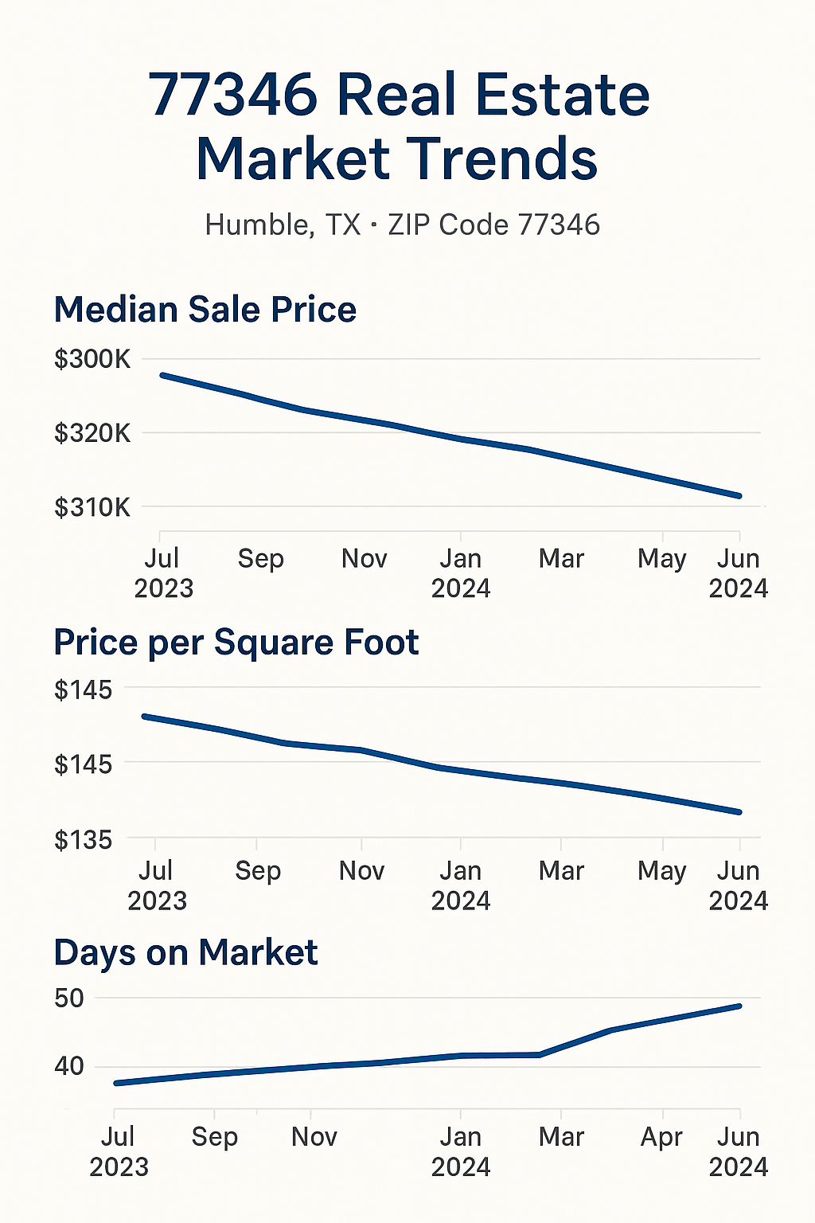Viewport: 815px width, 1223px height.
Task: Select the 'Days on Market' heading
Action: [x=185, y=952]
